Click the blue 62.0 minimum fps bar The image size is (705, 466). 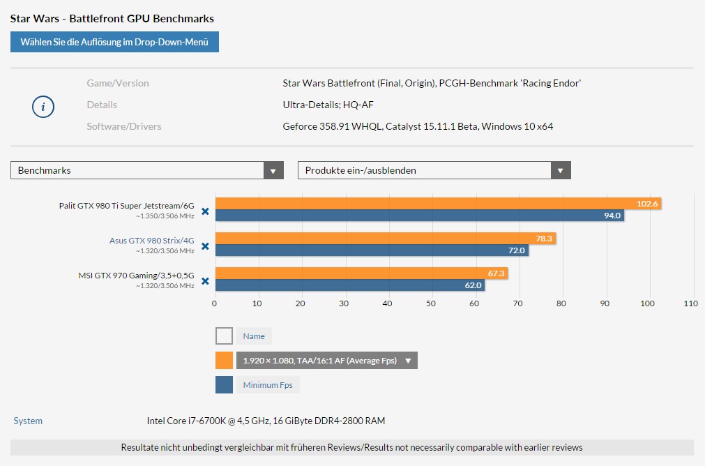coord(350,285)
